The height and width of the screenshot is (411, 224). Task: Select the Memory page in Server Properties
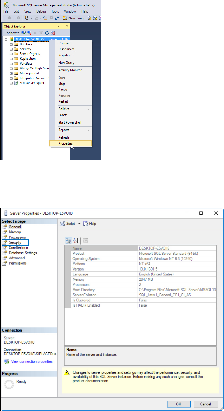click(15, 232)
